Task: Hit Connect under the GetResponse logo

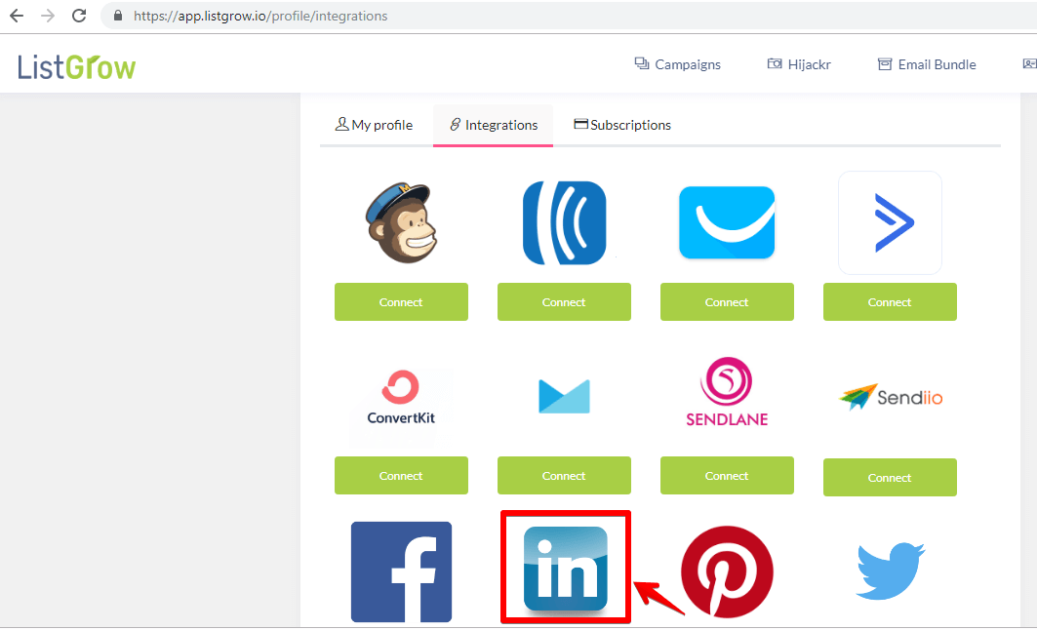Action: (727, 302)
